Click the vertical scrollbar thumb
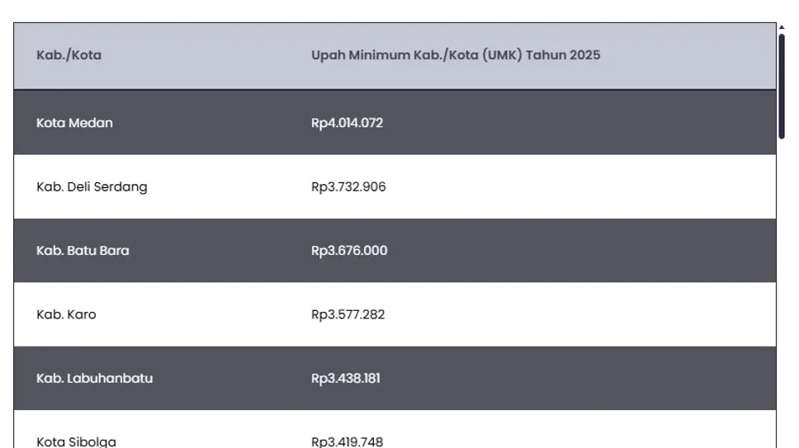 click(782, 86)
